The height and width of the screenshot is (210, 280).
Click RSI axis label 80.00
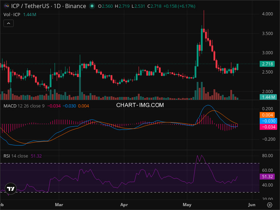(267, 156)
